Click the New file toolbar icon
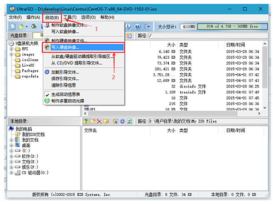This screenshot has height=204, width=273. pyautogui.click(x=13, y=27)
